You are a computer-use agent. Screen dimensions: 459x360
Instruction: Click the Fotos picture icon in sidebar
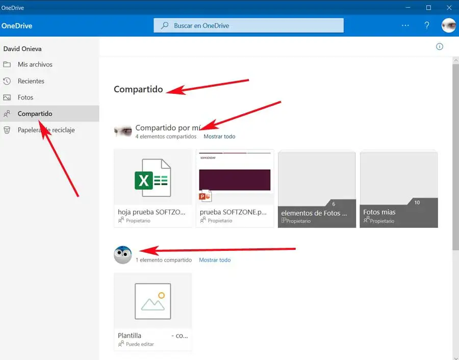tap(7, 97)
